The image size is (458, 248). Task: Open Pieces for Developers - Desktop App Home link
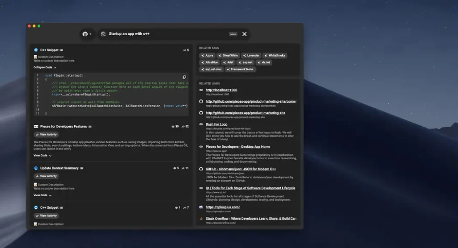[x=238, y=147]
